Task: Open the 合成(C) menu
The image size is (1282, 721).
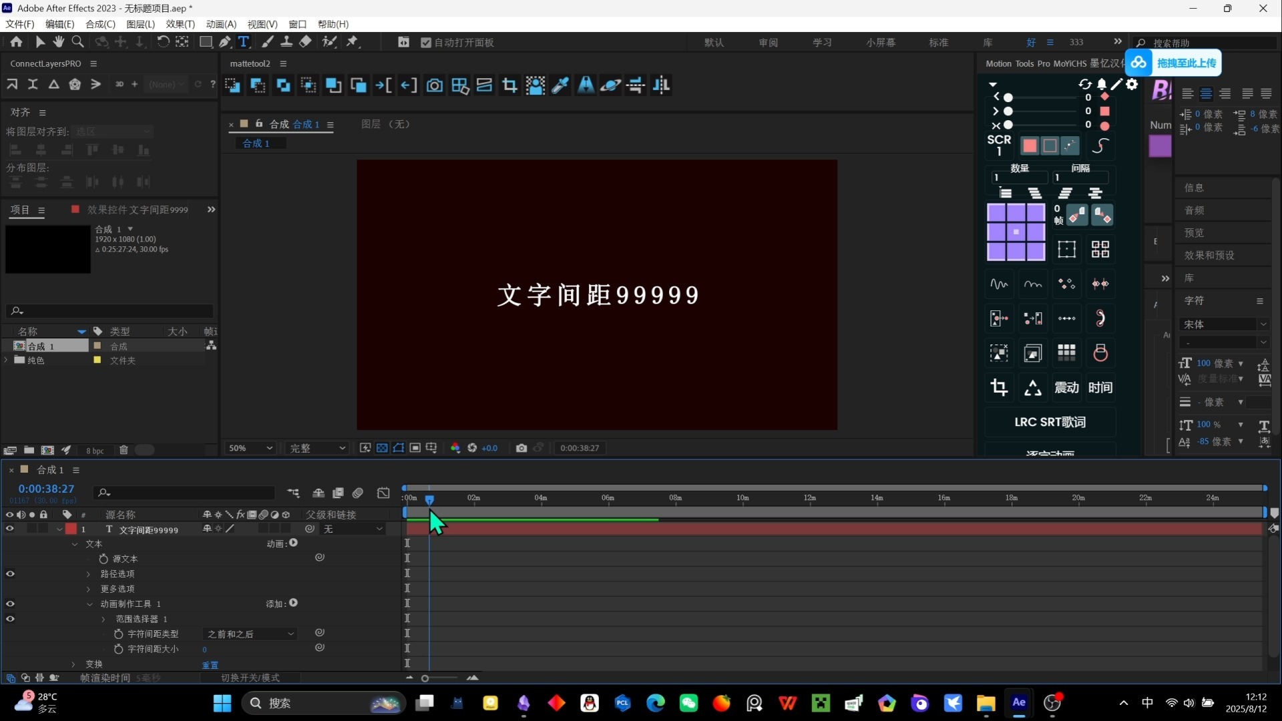Action: (100, 24)
